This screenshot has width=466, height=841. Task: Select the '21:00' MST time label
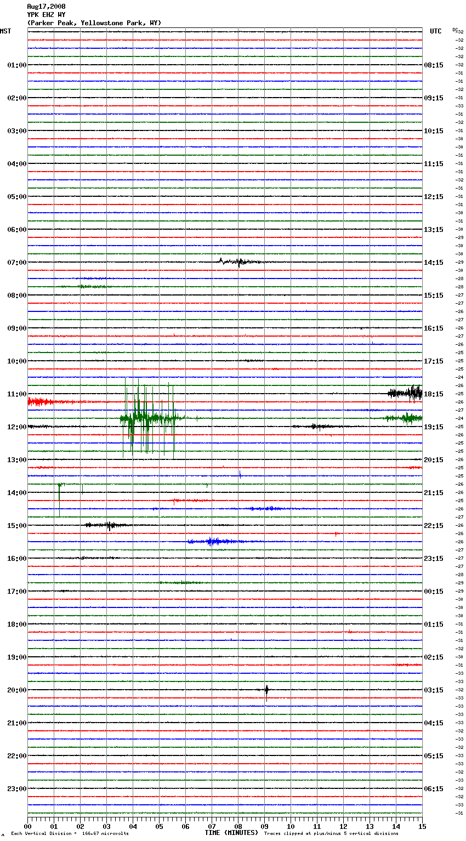pos(17,723)
